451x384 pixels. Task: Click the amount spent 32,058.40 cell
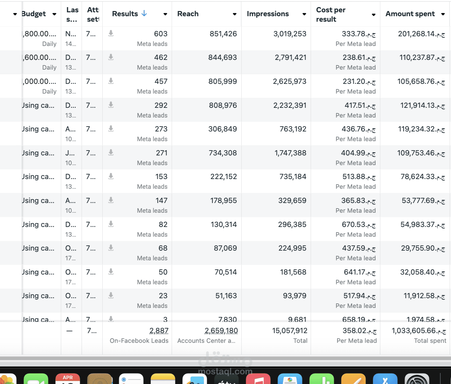pyautogui.click(x=422, y=272)
